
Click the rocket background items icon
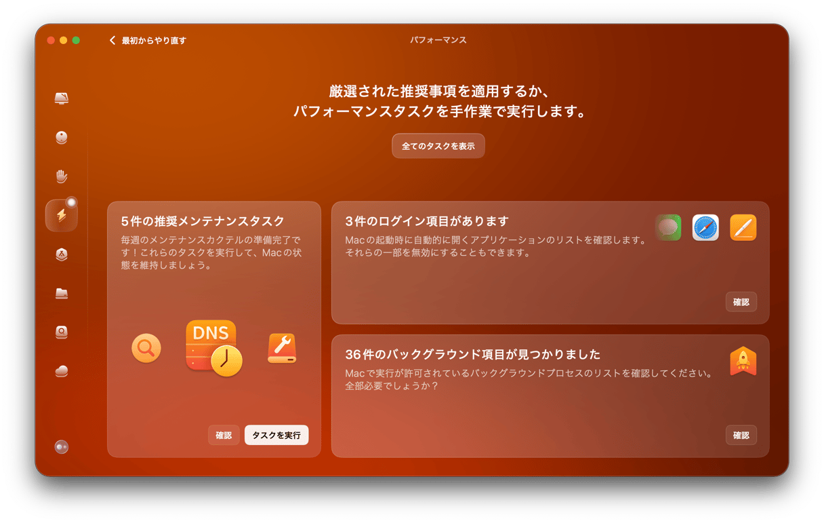click(x=743, y=362)
